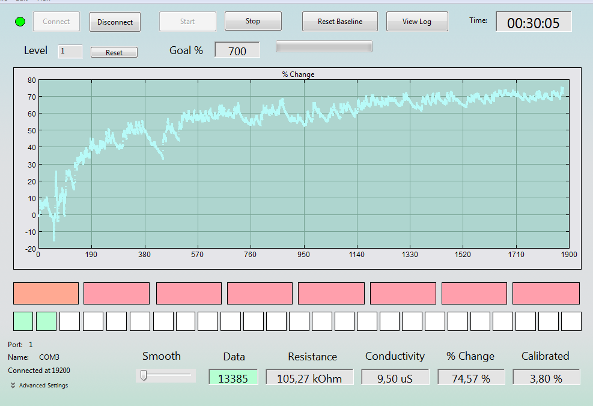Click the Resistance readout field
The width and height of the screenshot is (593, 406).
[309, 377]
